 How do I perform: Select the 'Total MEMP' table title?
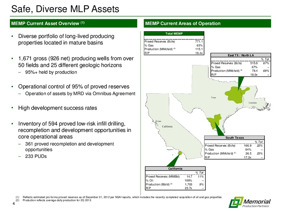click(174, 33)
